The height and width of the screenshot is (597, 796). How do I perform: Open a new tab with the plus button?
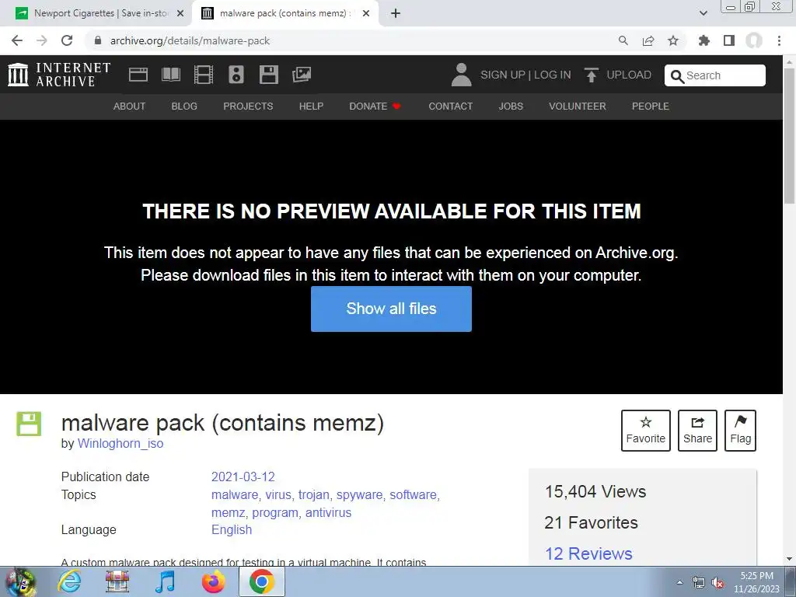396,13
